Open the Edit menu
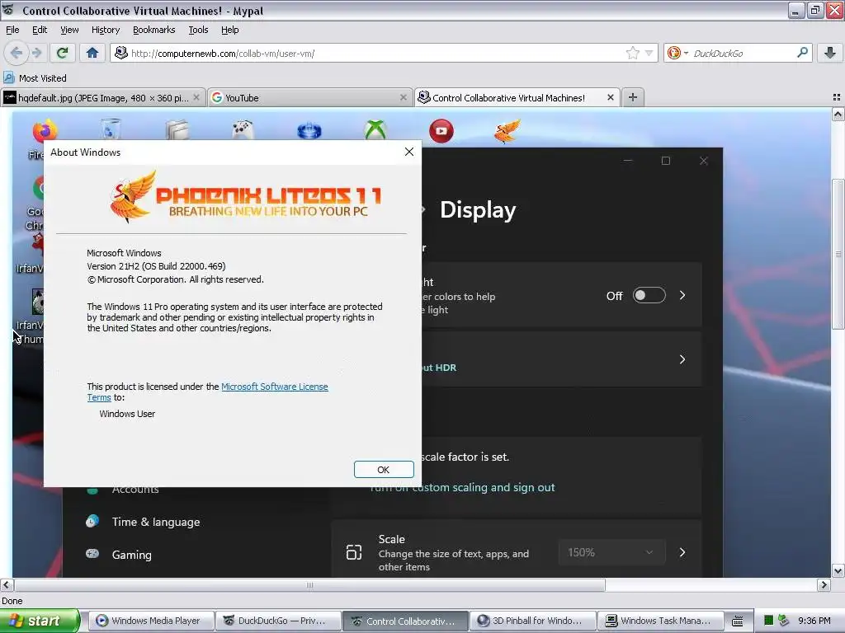The image size is (845, 633). [x=40, y=30]
